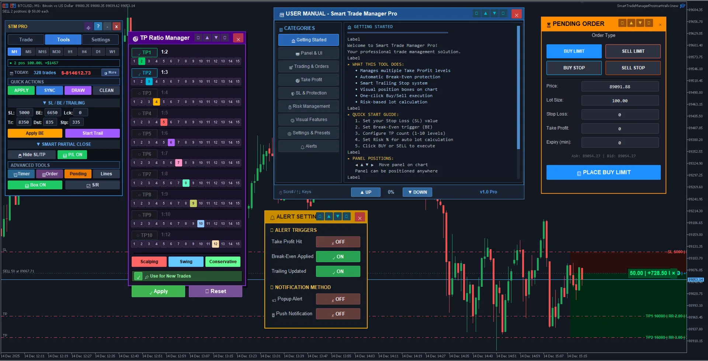
Task: Select the H1 timeframe tab
Action: click(x=70, y=52)
